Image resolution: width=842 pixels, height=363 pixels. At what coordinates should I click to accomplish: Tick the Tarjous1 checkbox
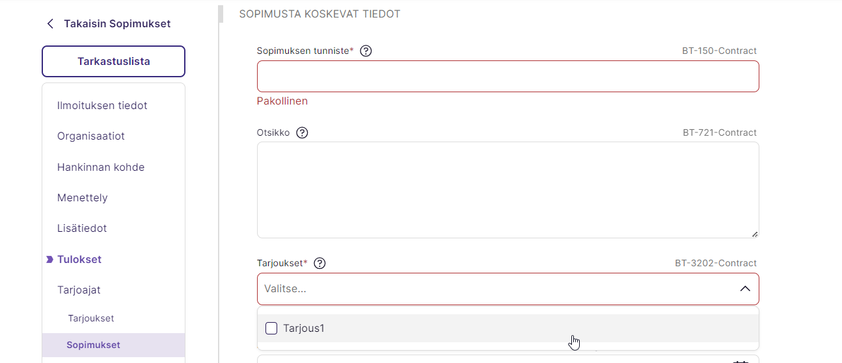pyautogui.click(x=271, y=328)
